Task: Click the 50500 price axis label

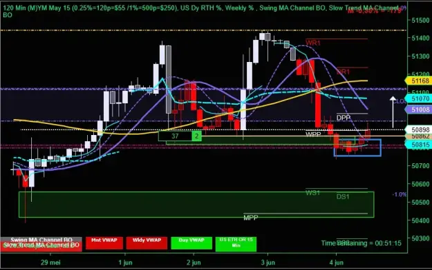Action: [420, 202]
